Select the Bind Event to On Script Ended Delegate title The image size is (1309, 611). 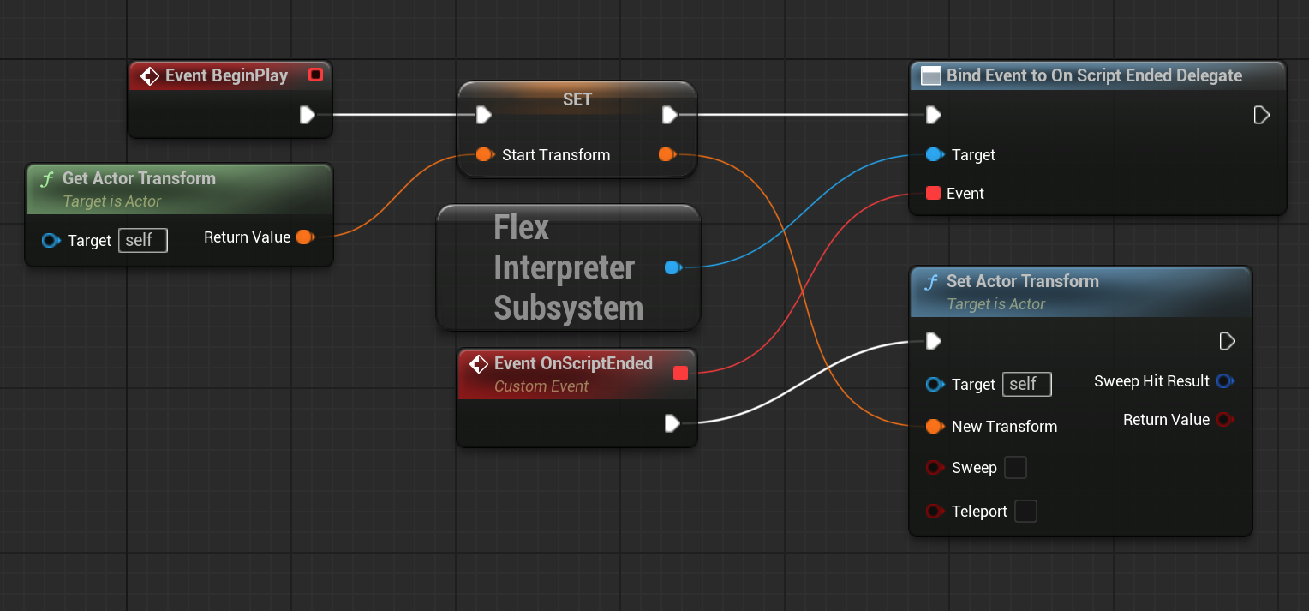click(x=1094, y=75)
